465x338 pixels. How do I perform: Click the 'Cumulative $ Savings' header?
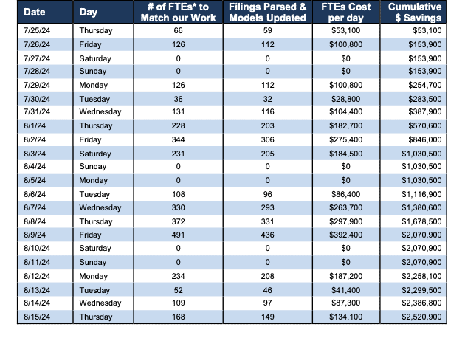pos(413,12)
